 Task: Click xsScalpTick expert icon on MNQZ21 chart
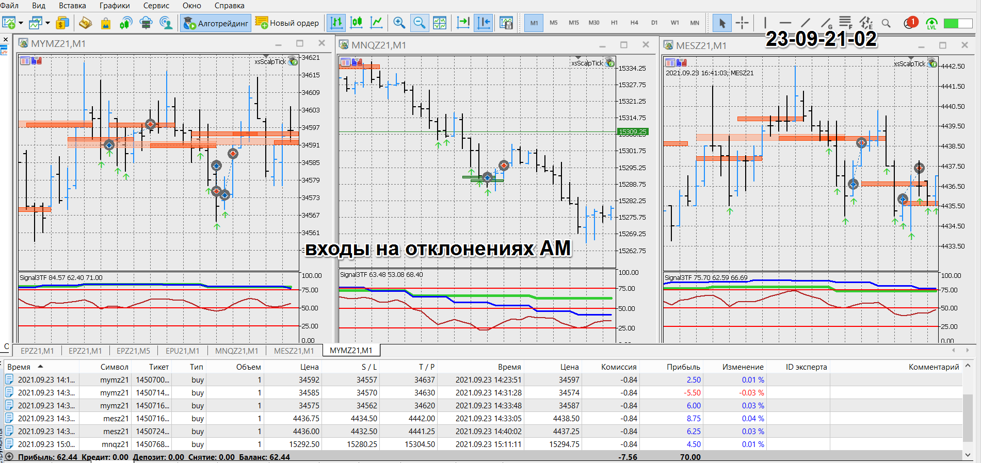610,62
